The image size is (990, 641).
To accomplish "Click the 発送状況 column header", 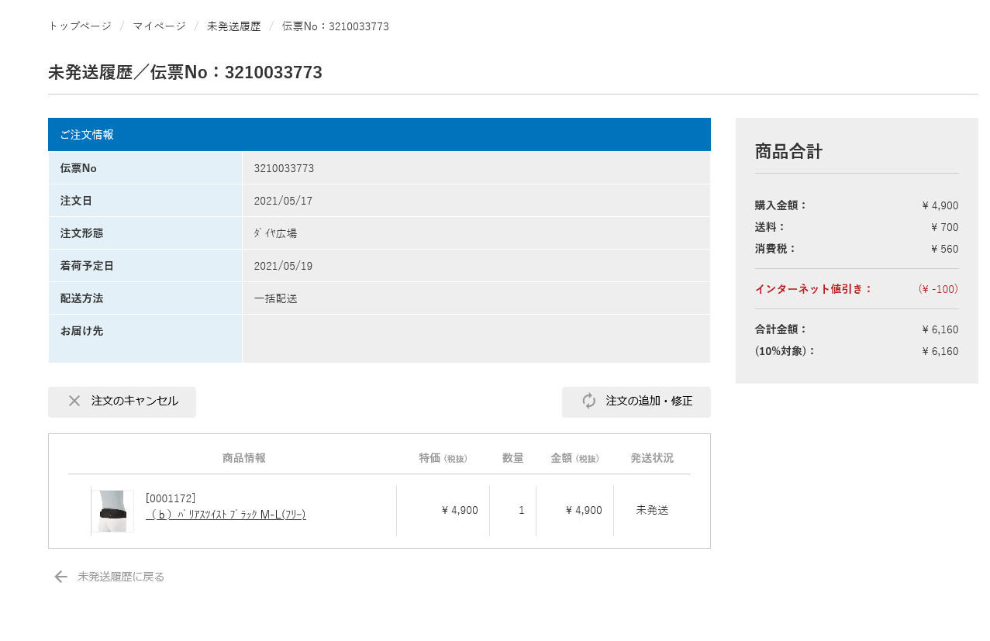I will click(x=652, y=458).
